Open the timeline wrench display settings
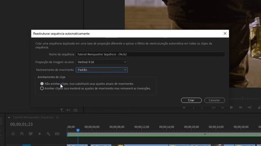This screenshot has width=261, height=146. (48, 134)
